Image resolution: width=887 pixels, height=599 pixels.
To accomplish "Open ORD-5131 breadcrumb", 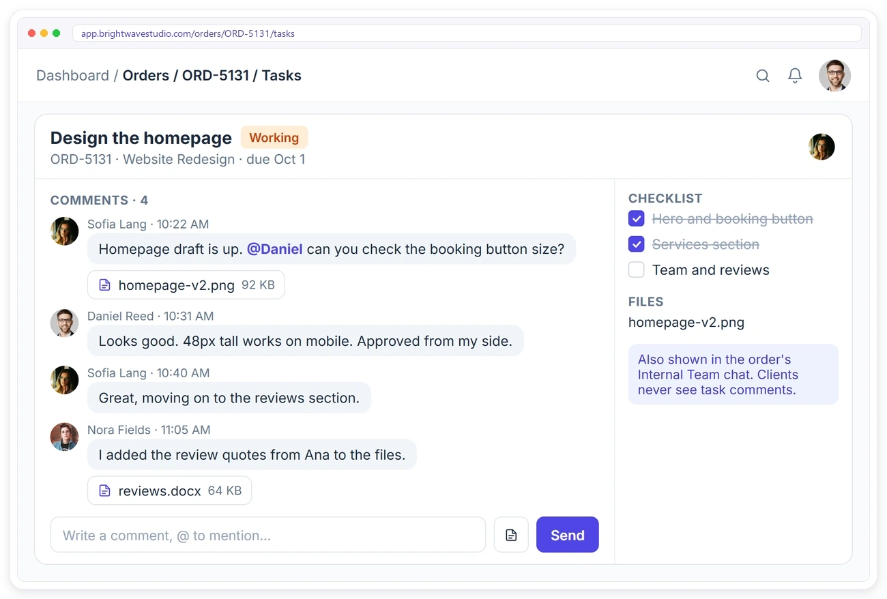I will pyautogui.click(x=216, y=76).
